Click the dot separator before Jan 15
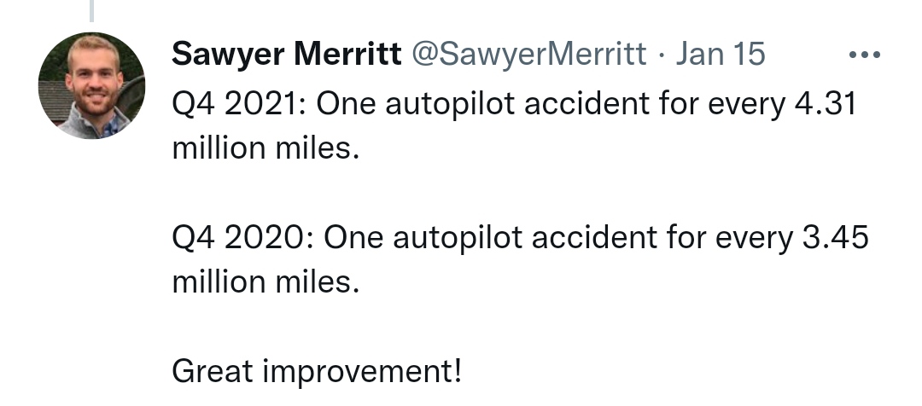The height and width of the screenshot is (406, 922). [x=662, y=55]
